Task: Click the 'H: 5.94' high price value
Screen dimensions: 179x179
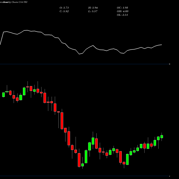Action: pos(93,8)
